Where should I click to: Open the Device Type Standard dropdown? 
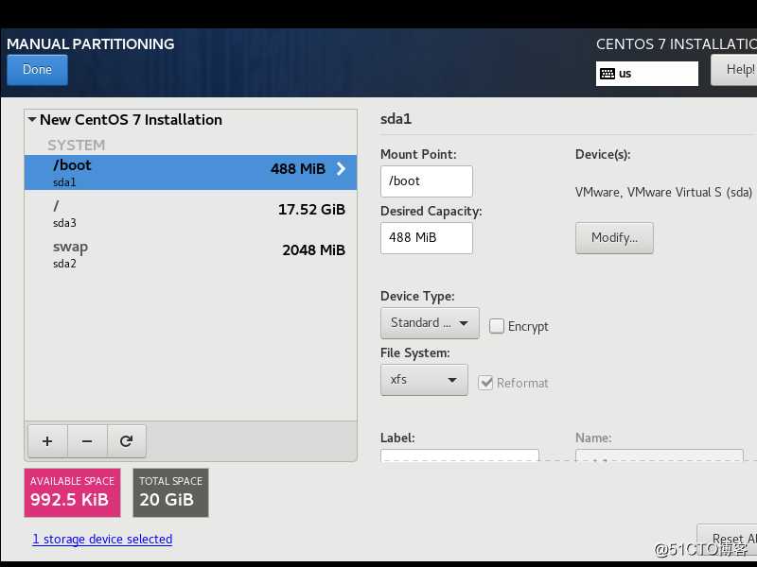coord(430,323)
